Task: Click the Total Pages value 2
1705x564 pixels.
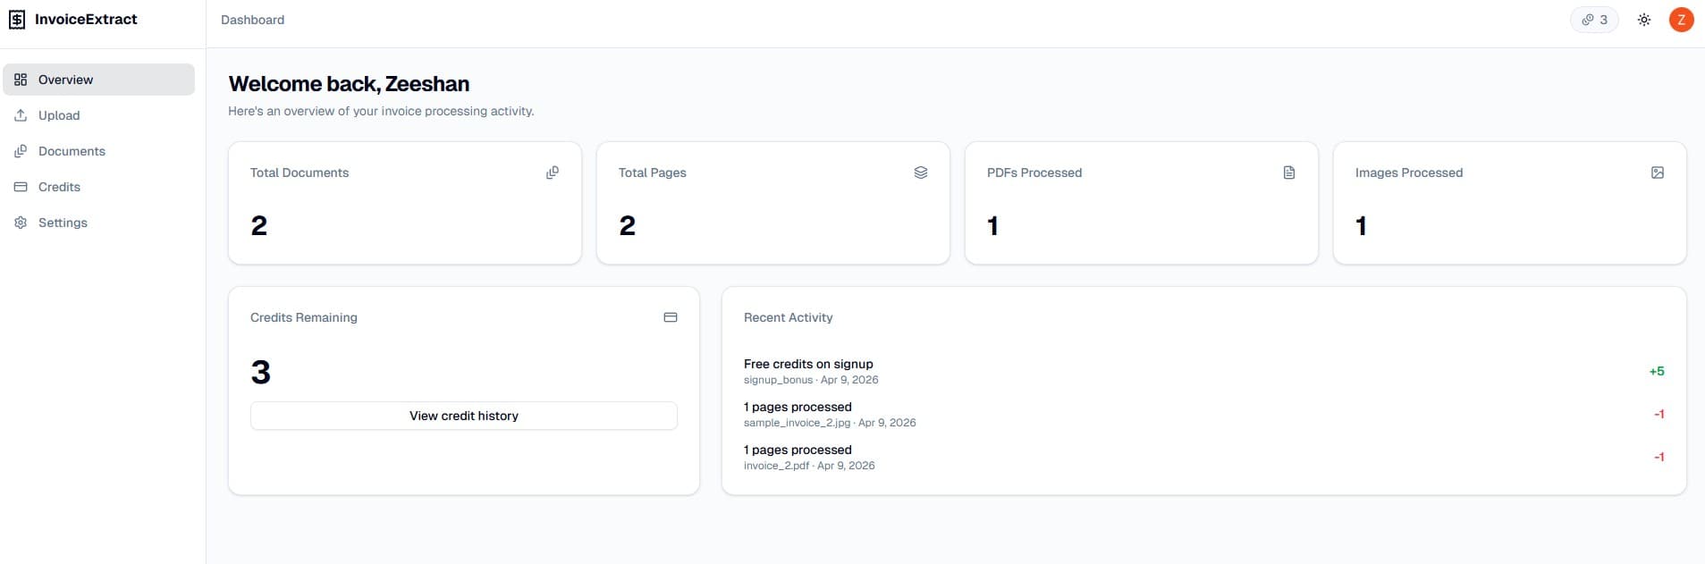Action: [628, 225]
